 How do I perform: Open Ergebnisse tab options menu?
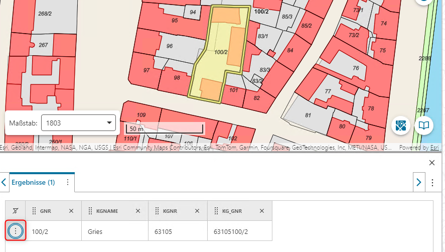[68, 182]
